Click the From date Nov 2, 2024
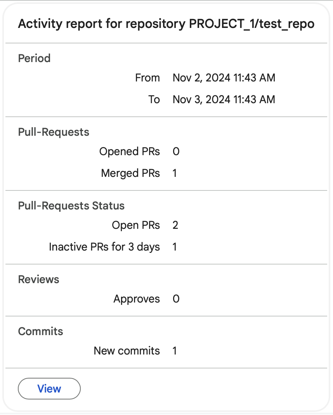The width and height of the screenshot is (333, 415). [224, 78]
